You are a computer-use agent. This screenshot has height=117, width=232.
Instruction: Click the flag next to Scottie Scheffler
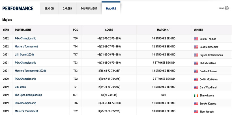196,47
